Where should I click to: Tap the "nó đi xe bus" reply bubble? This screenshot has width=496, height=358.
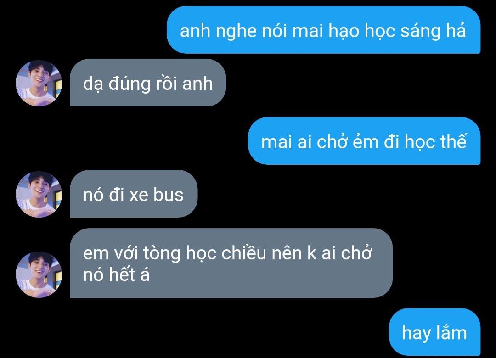tap(134, 194)
